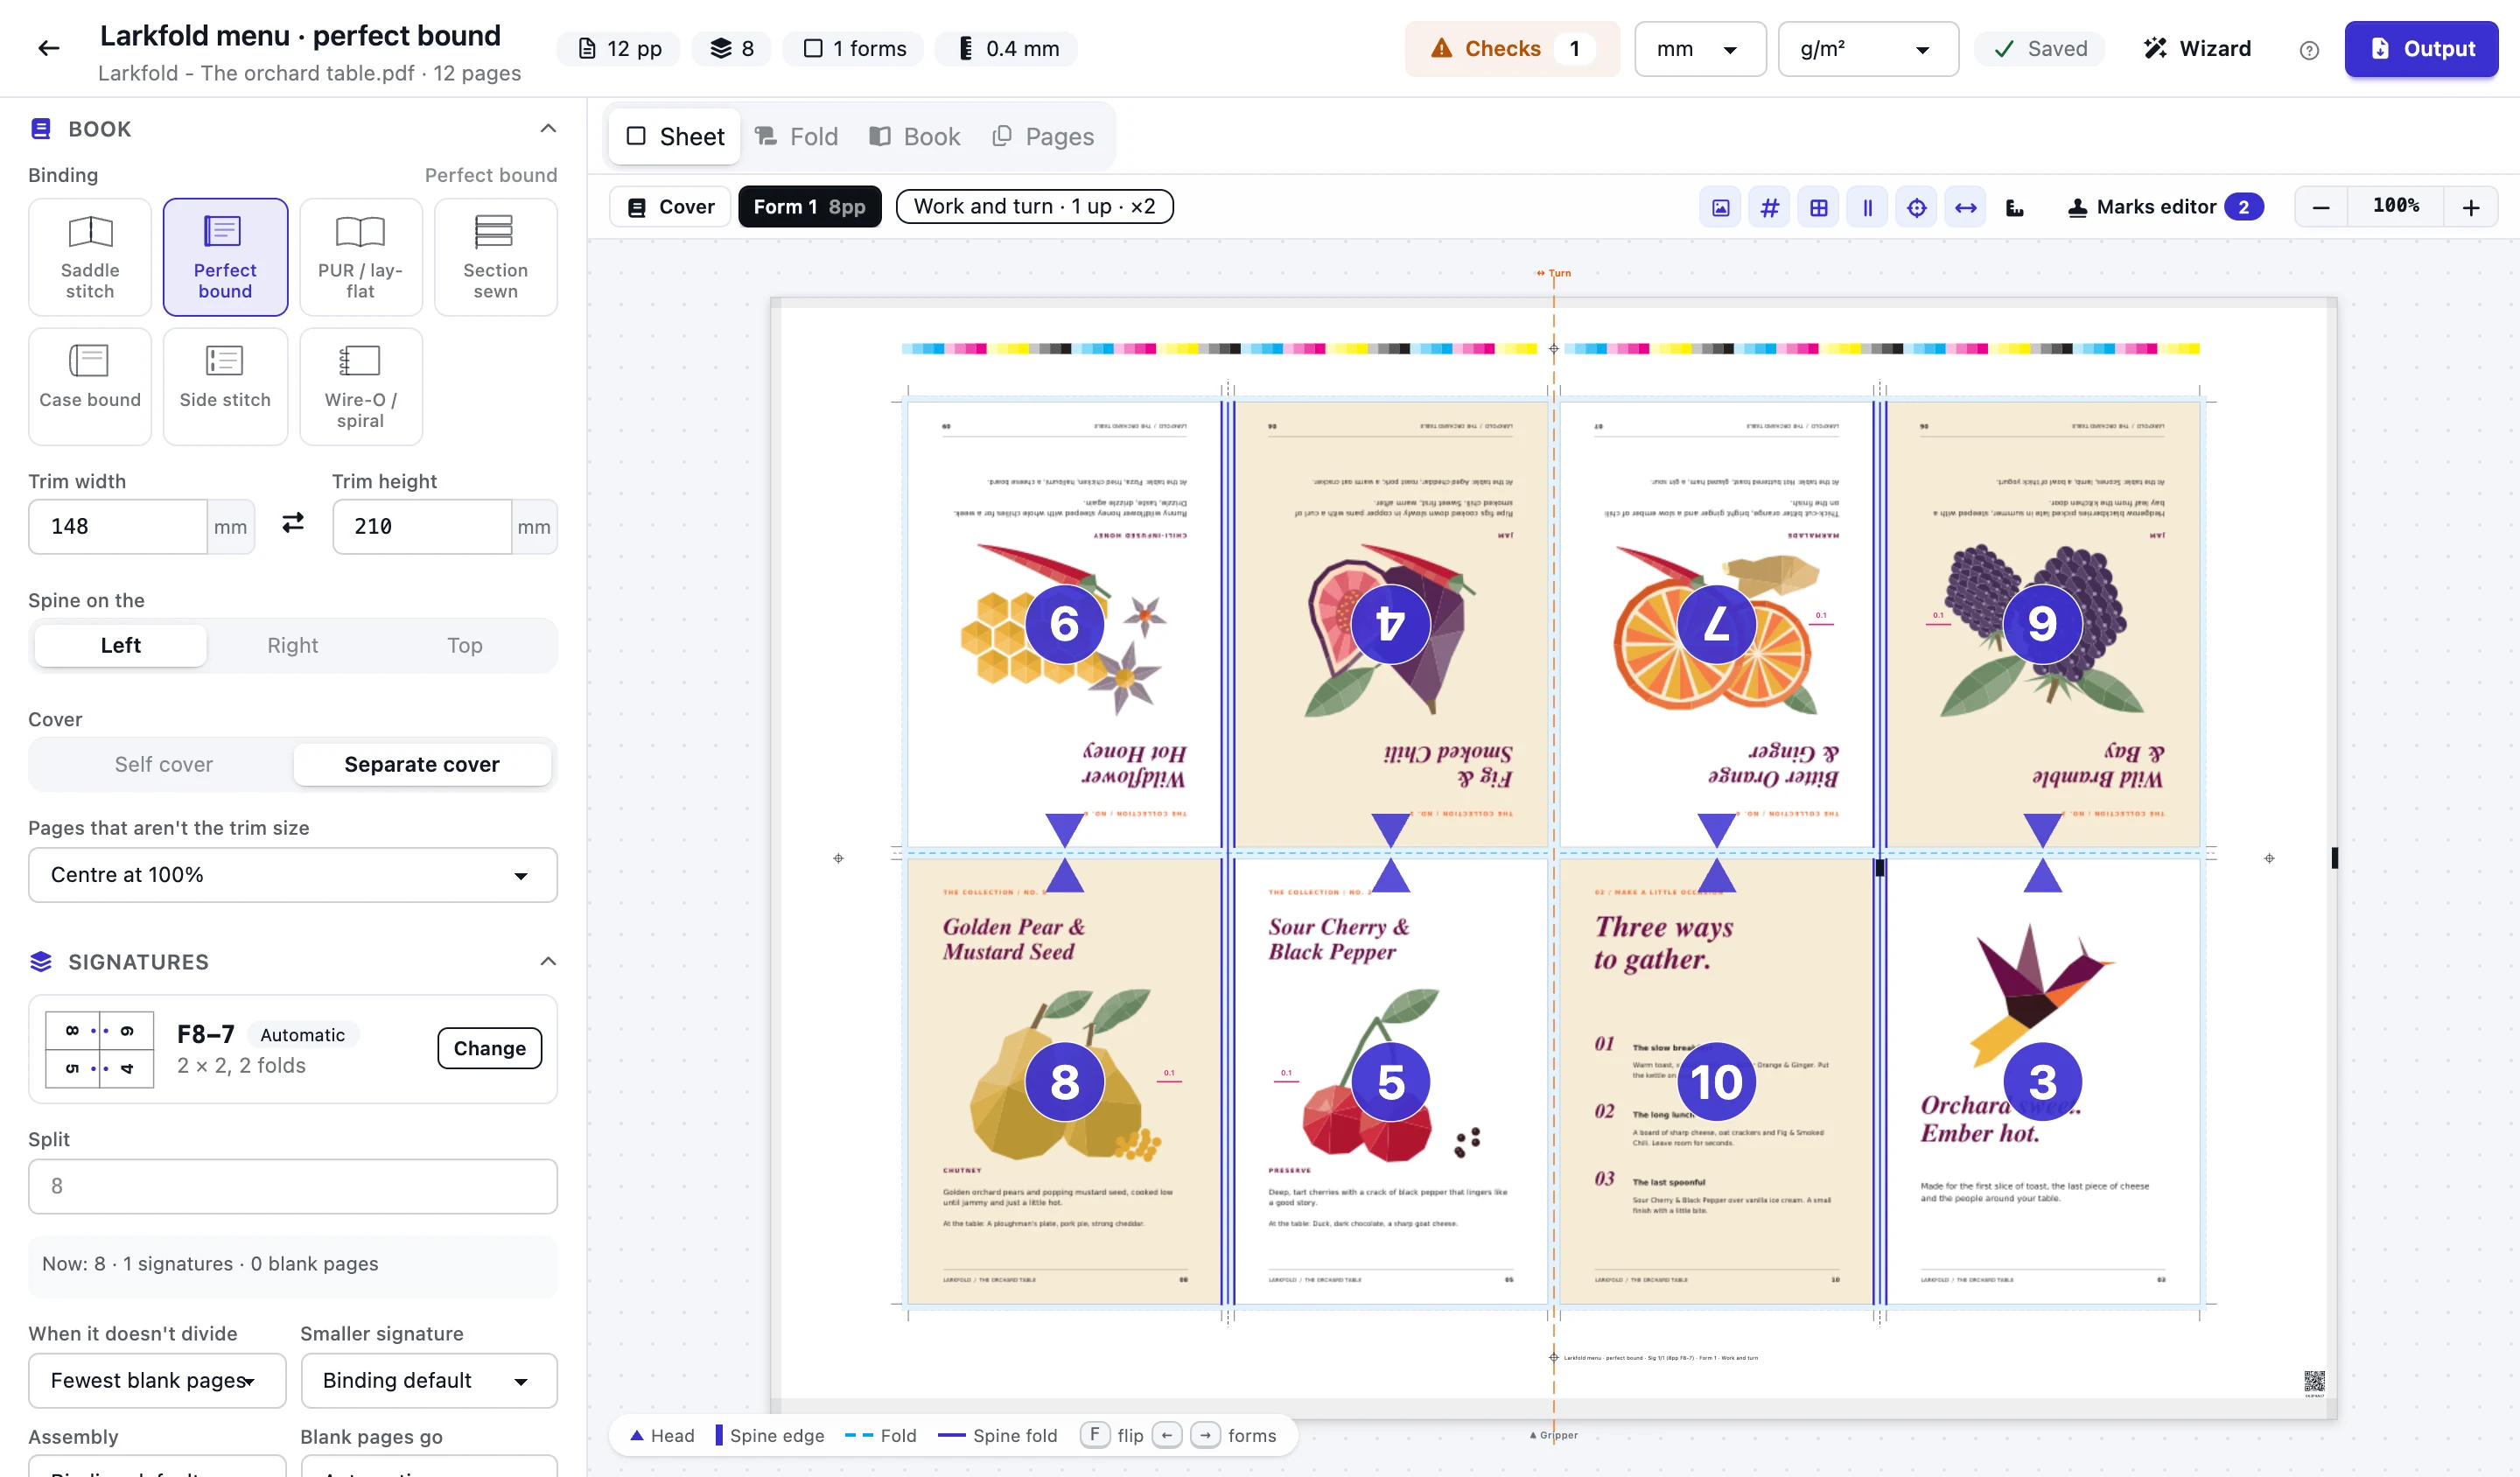Select PUR / lay-flat binding

click(360, 257)
